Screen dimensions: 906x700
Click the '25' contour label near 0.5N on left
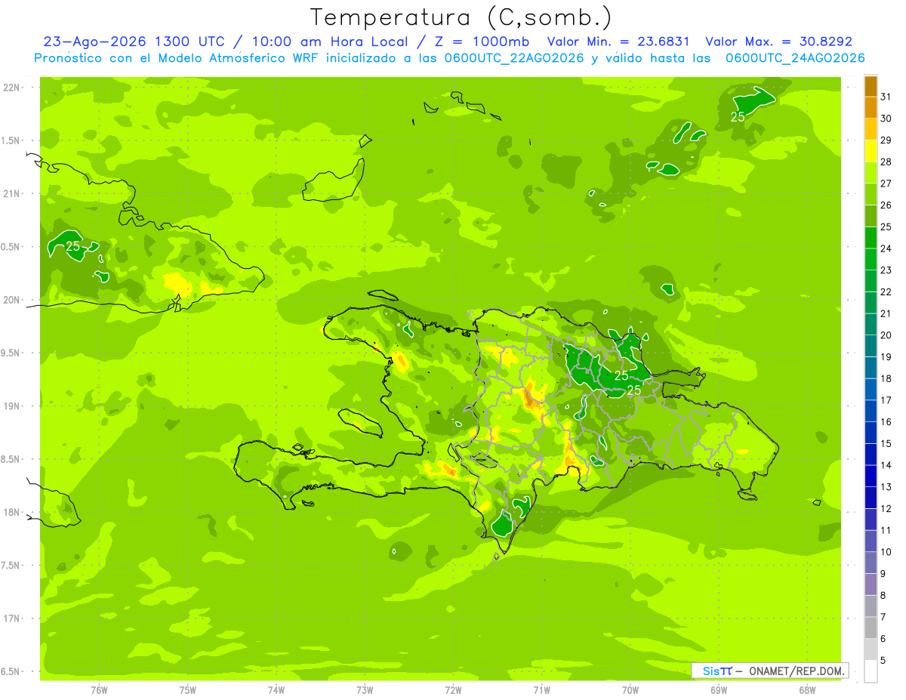pyautogui.click(x=73, y=246)
